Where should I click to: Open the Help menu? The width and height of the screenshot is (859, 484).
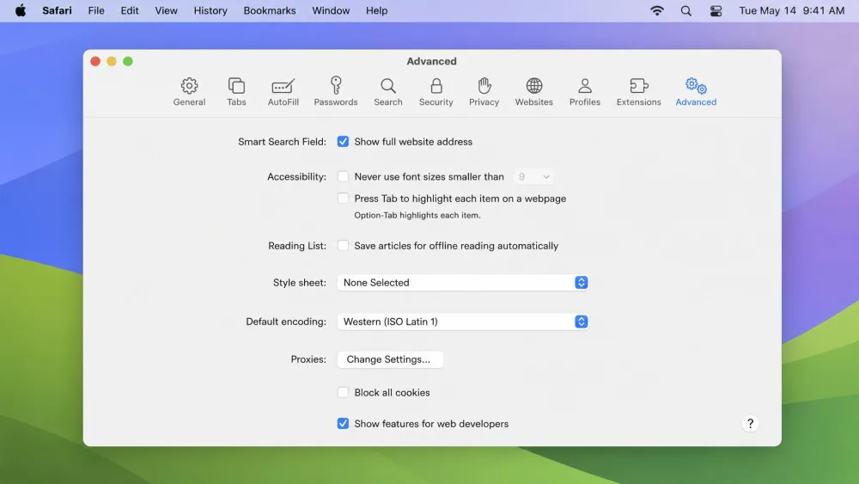[x=376, y=10]
